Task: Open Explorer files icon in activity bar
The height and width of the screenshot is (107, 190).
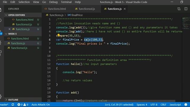Action: [1, 10]
